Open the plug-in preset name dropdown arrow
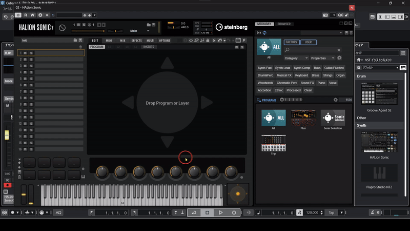Image resolution: width=410 pixels, height=231 pixels. coord(95,15)
